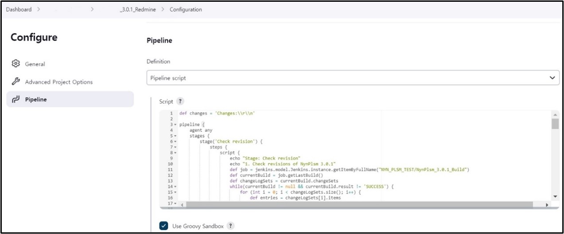
Task: Fold the script block at line 8
Action: point(175,153)
